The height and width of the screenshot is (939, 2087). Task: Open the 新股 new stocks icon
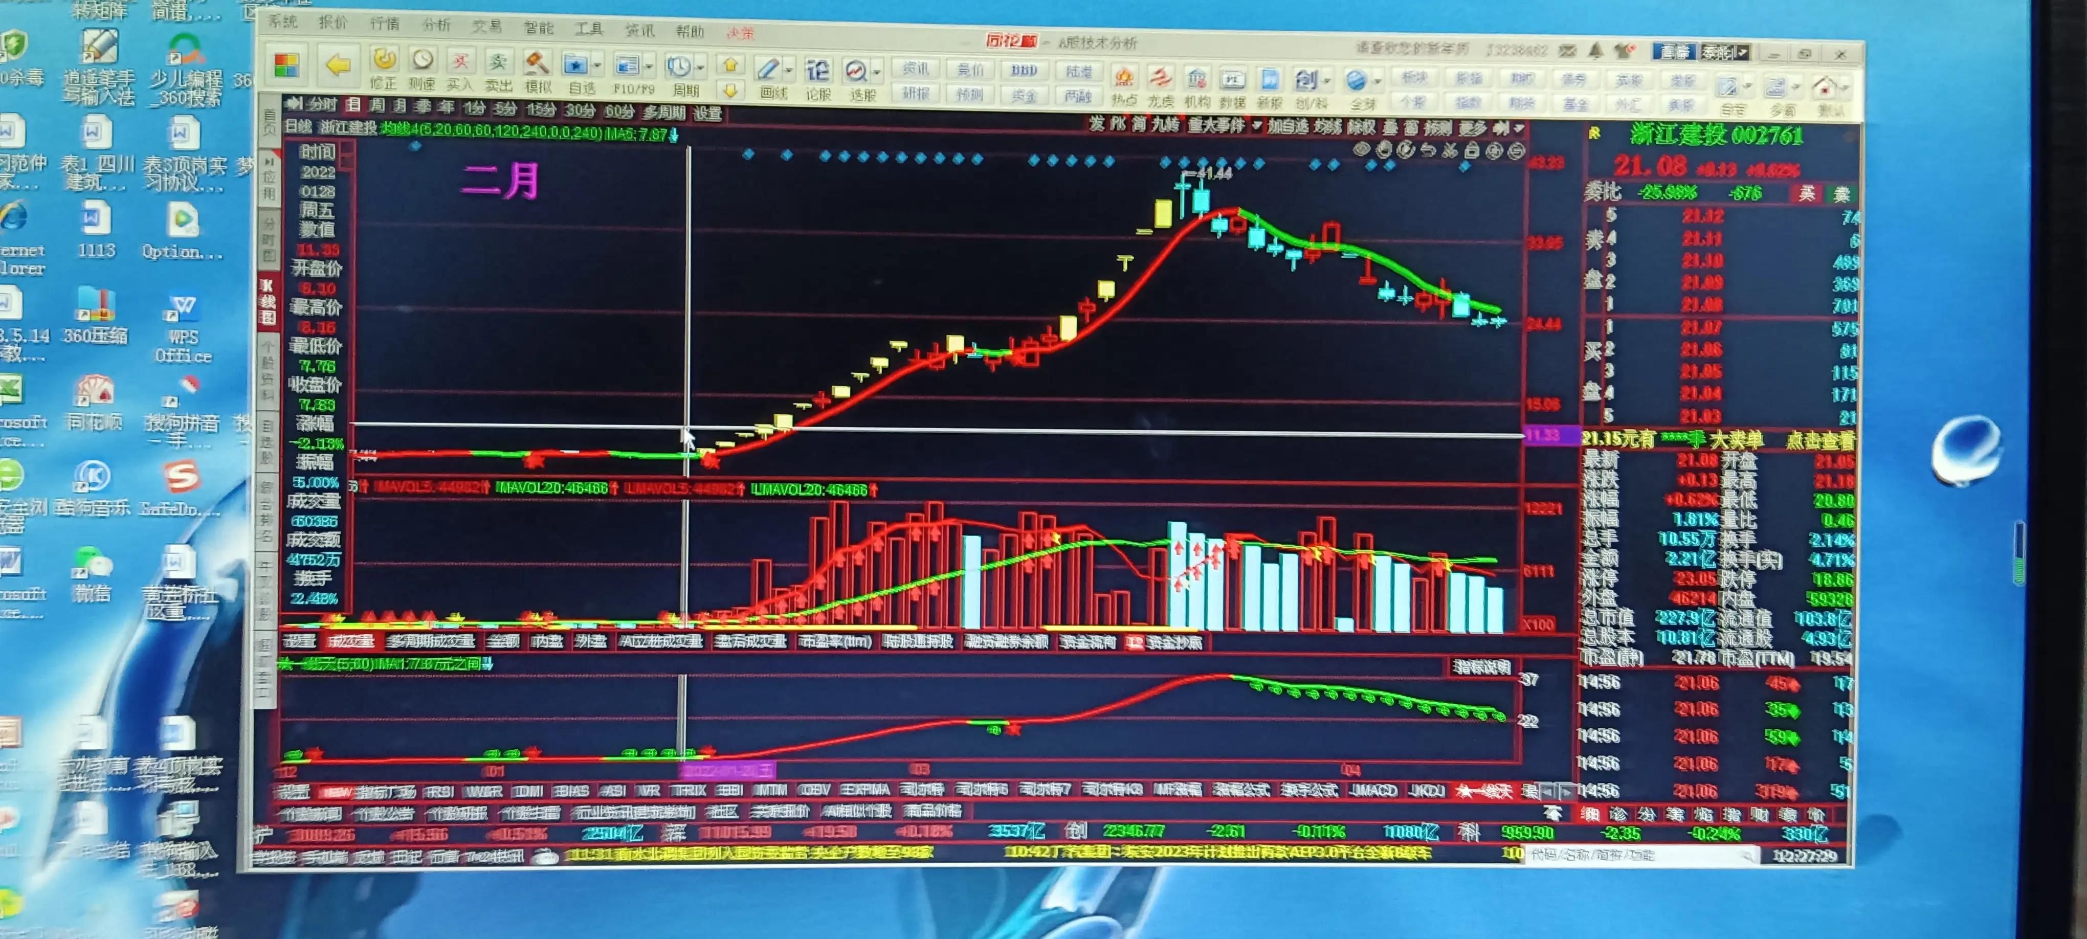tap(1270, 81)
